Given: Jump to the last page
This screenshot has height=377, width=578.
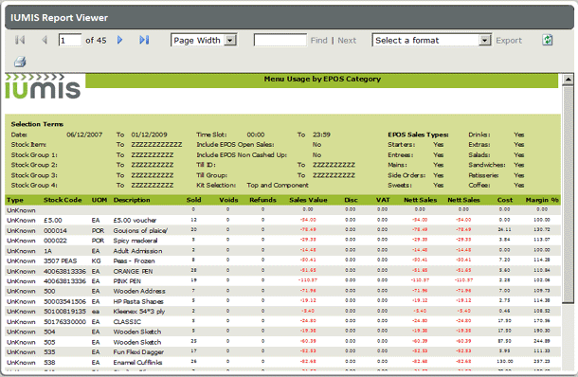Looking at the screenshot, I should (144, 40).
